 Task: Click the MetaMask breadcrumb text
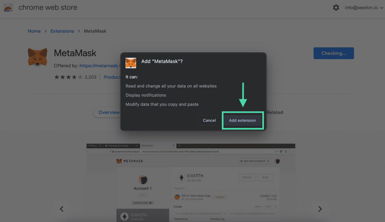pyautogui.click(x=95, y=31)
